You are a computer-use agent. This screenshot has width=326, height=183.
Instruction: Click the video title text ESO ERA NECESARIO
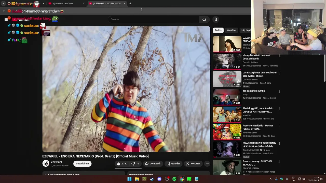77,156
